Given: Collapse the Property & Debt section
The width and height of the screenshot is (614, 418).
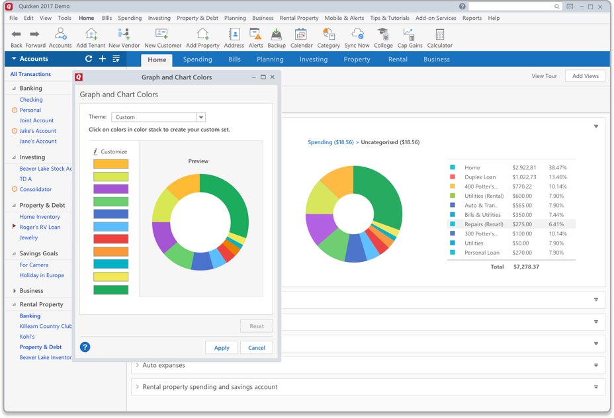Looking at the screenshot, I should point(14,206).
